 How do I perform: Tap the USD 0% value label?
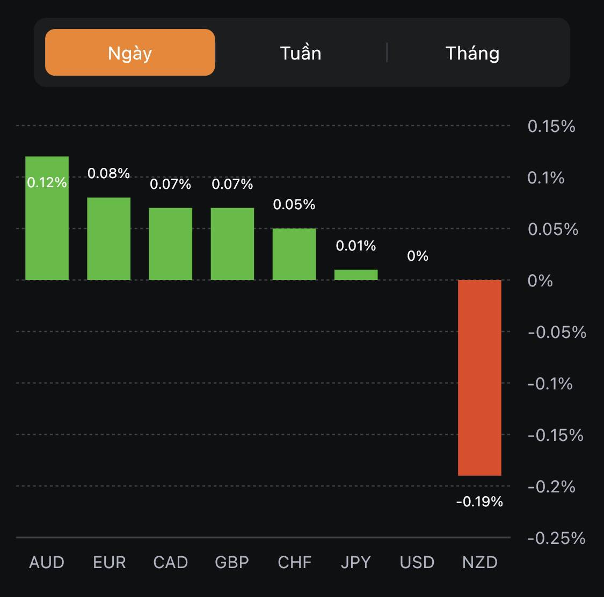coord(418,256)
